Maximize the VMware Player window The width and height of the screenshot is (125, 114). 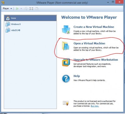point(113,2)
